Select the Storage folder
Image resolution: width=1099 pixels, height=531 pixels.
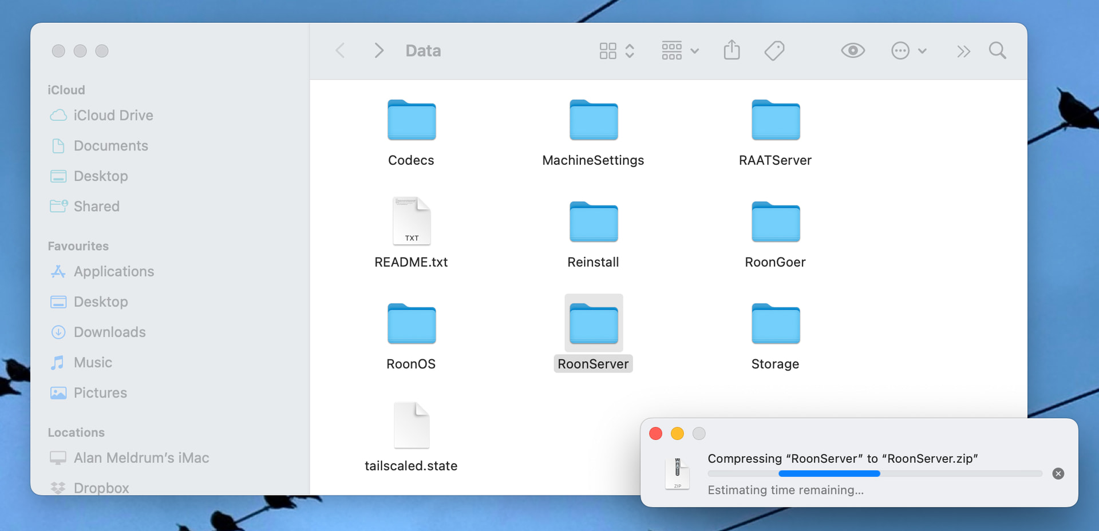775,324
